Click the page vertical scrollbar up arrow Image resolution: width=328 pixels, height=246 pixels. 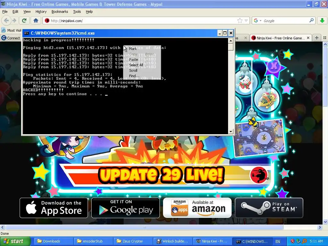tap(325, 44)
